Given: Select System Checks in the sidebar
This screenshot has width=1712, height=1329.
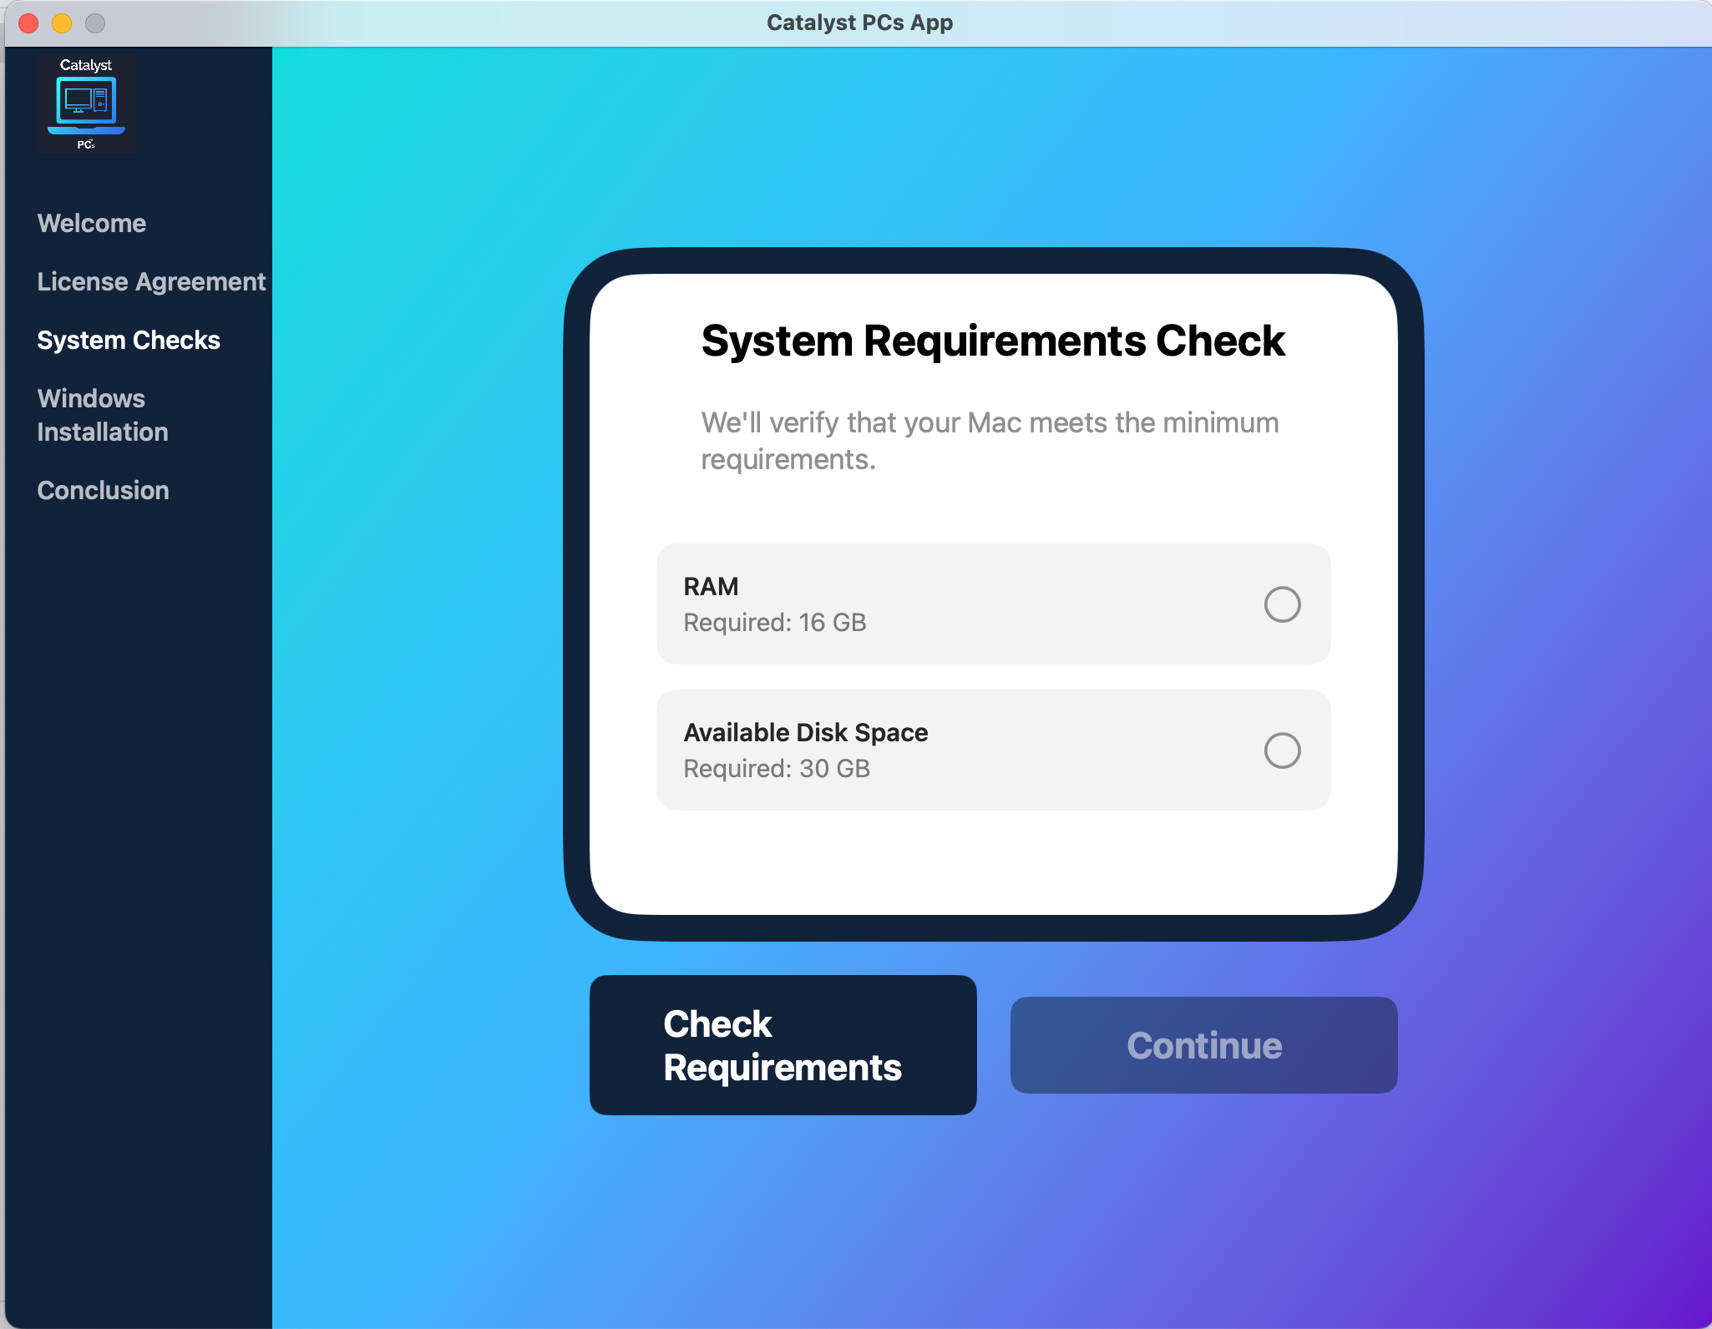Looking at the screenshot, I should [129, 341].
